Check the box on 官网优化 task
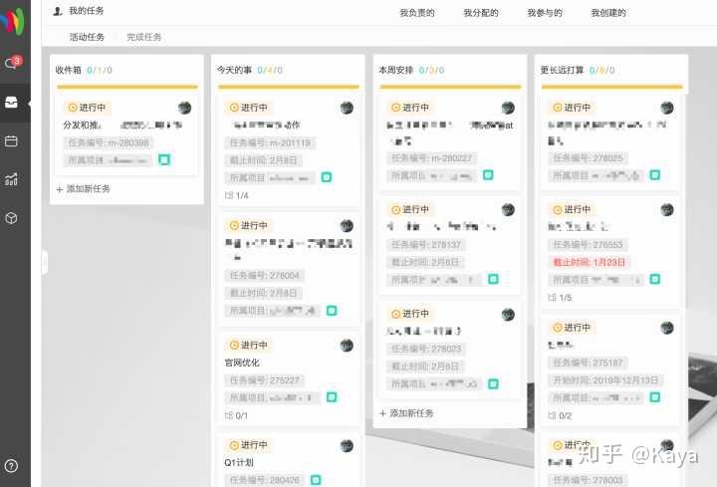This screenshot has width=717, height=487. (332, 397)
